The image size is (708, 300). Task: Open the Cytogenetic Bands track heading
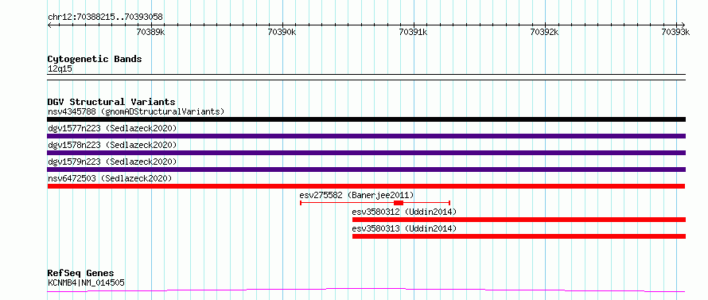(x=95, y=59)
